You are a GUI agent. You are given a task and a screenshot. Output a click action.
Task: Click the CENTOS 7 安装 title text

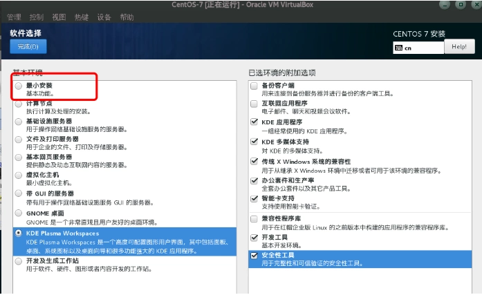pyautogui.click(x=419, y=34)
